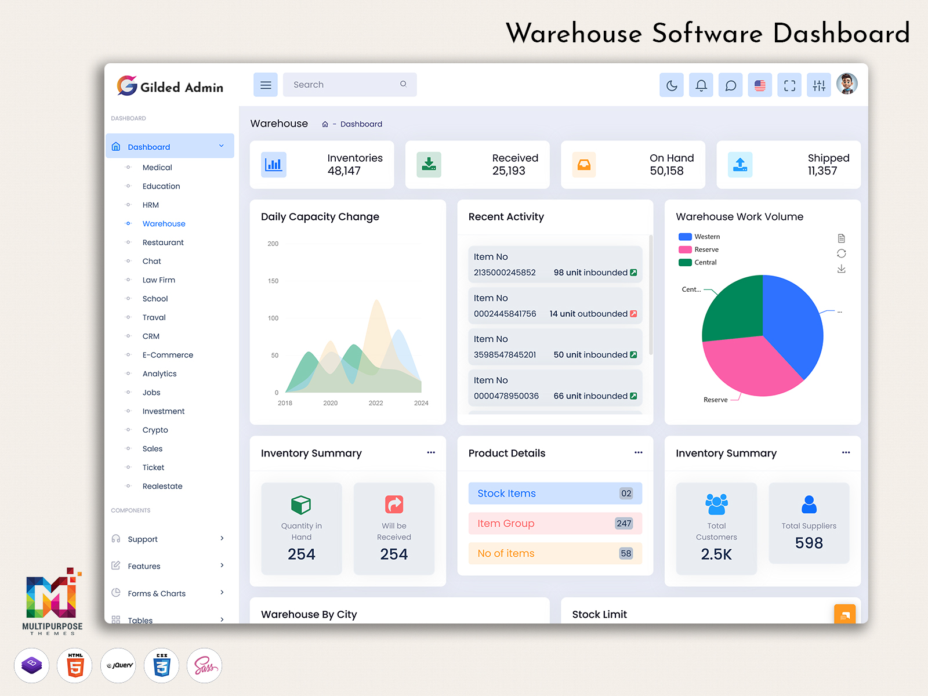Toggle fullscreen mode icon
This screenshot has height=696, width=928.
point(789,85)
